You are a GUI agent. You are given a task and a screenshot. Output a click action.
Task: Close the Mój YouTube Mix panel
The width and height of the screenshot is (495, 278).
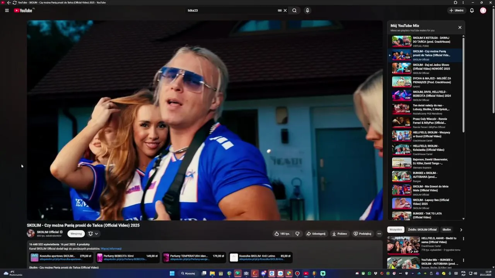[460, 27]
